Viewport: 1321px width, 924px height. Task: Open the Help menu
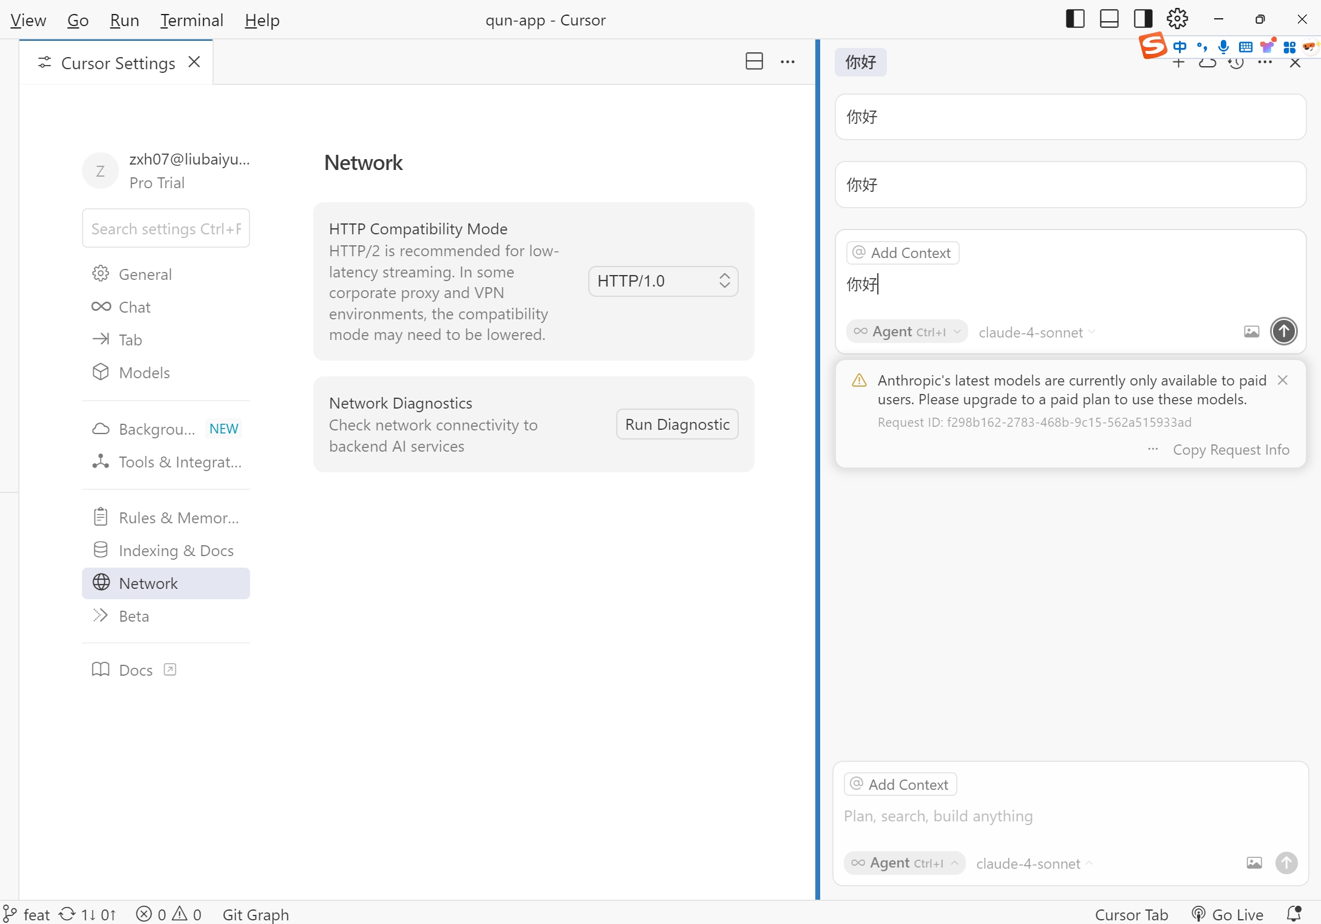coord(262,20)
